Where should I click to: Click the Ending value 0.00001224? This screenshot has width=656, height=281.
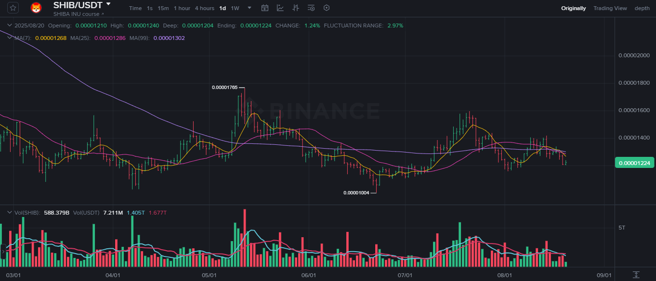pos(256,26)
